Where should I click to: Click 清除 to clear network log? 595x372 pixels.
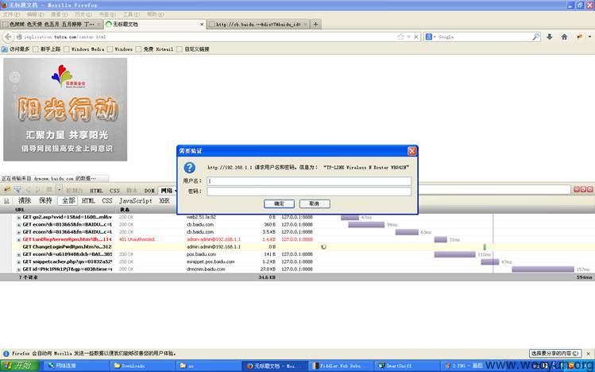[x=25, y=201]
